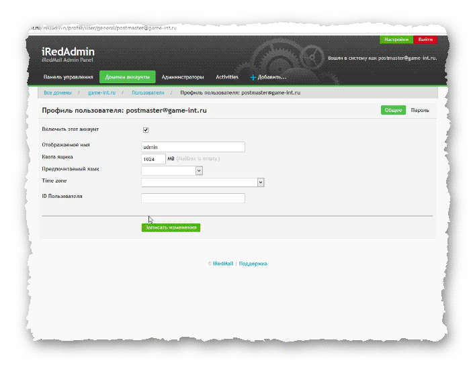Click the Отображаемое имя field containing admin
Viewport: 473px width, 365px height.
[193, 147]
